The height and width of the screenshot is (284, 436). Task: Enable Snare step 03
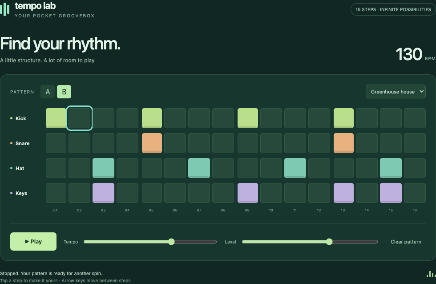tap(103, 143)
